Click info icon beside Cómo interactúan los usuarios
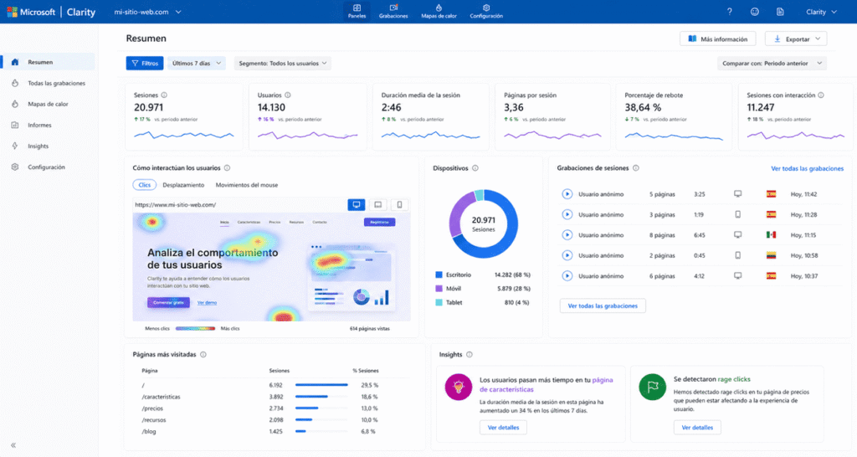 tap(227, 168)
